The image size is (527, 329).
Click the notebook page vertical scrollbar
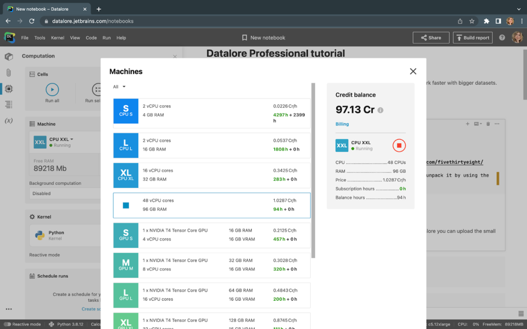pyautogui.click(x=525, y=75)
